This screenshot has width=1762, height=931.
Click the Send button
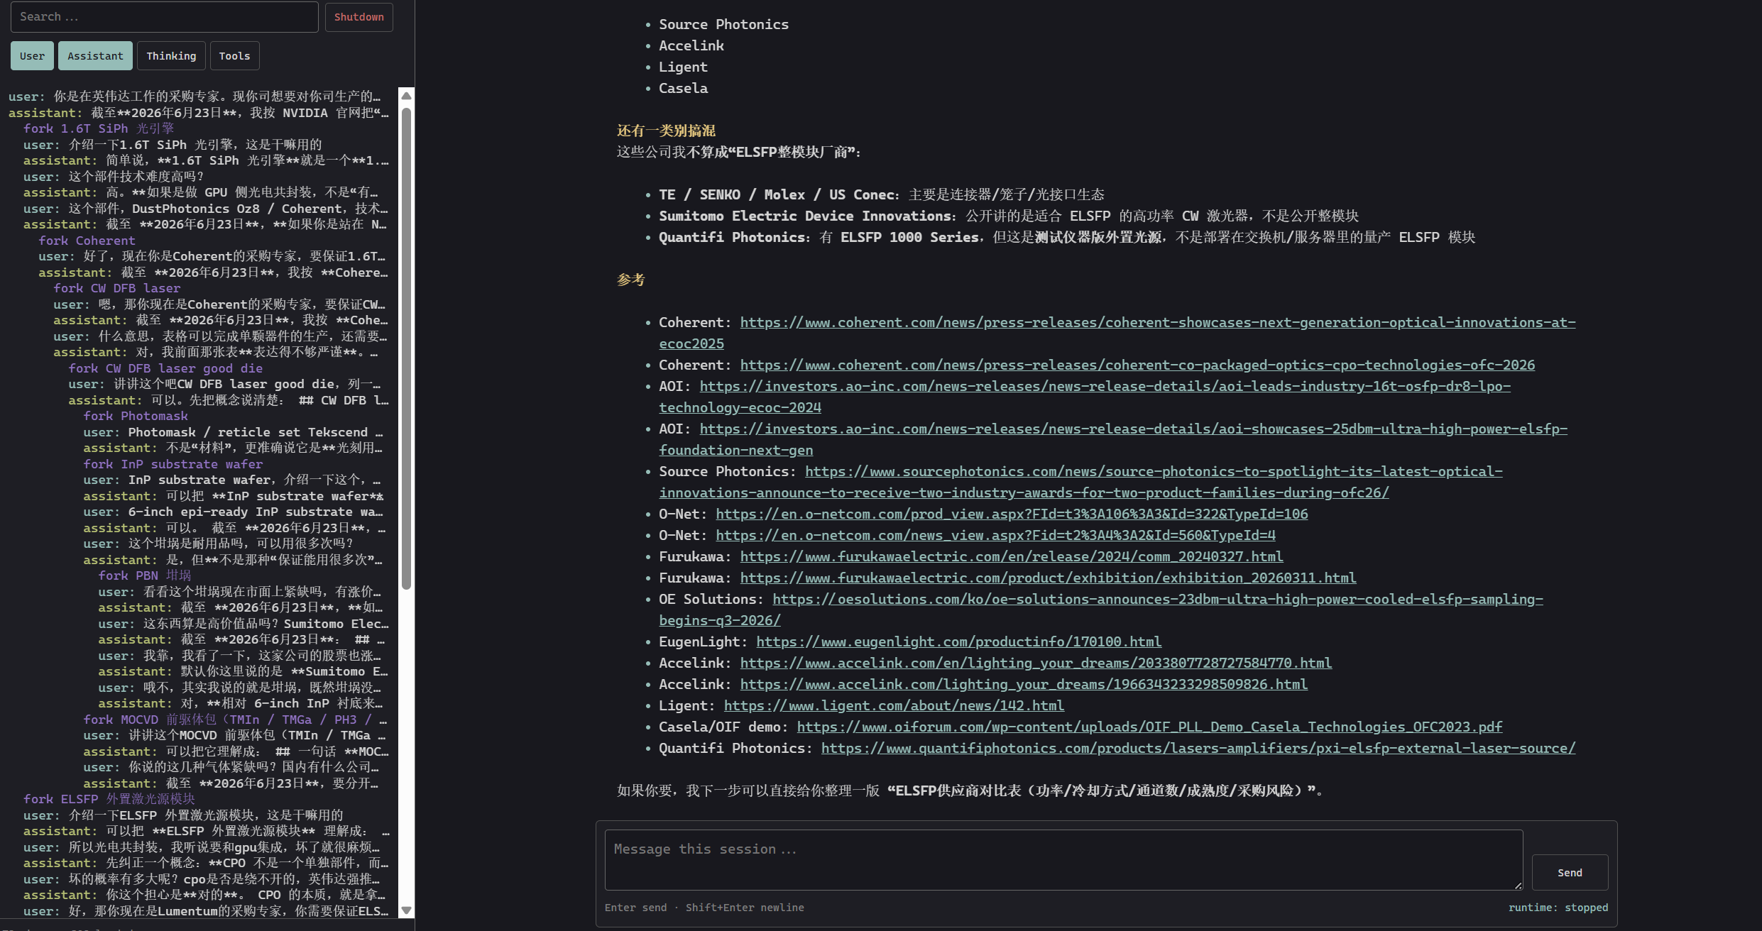tap(1570, 872)
